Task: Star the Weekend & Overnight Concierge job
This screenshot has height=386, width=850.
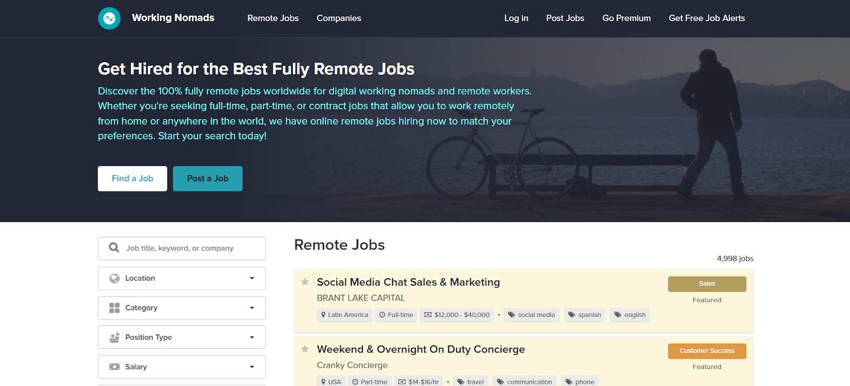Action: 305,349
